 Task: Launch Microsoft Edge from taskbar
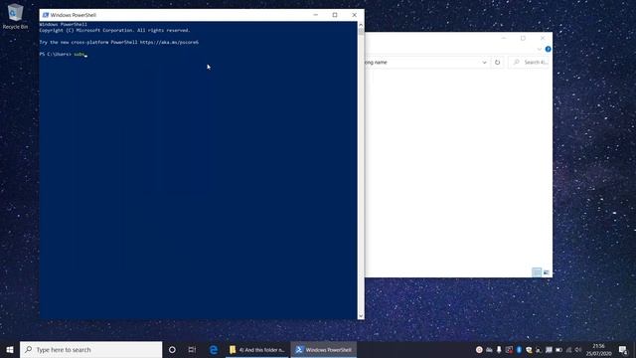click(x=214, y=349)
